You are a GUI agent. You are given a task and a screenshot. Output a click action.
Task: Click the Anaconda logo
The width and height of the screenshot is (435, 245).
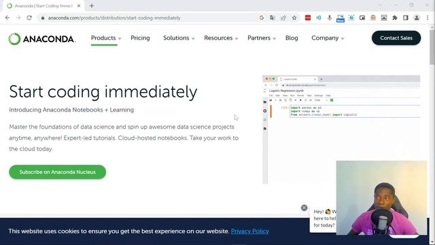pyautogui.click(x=41, y=39)
